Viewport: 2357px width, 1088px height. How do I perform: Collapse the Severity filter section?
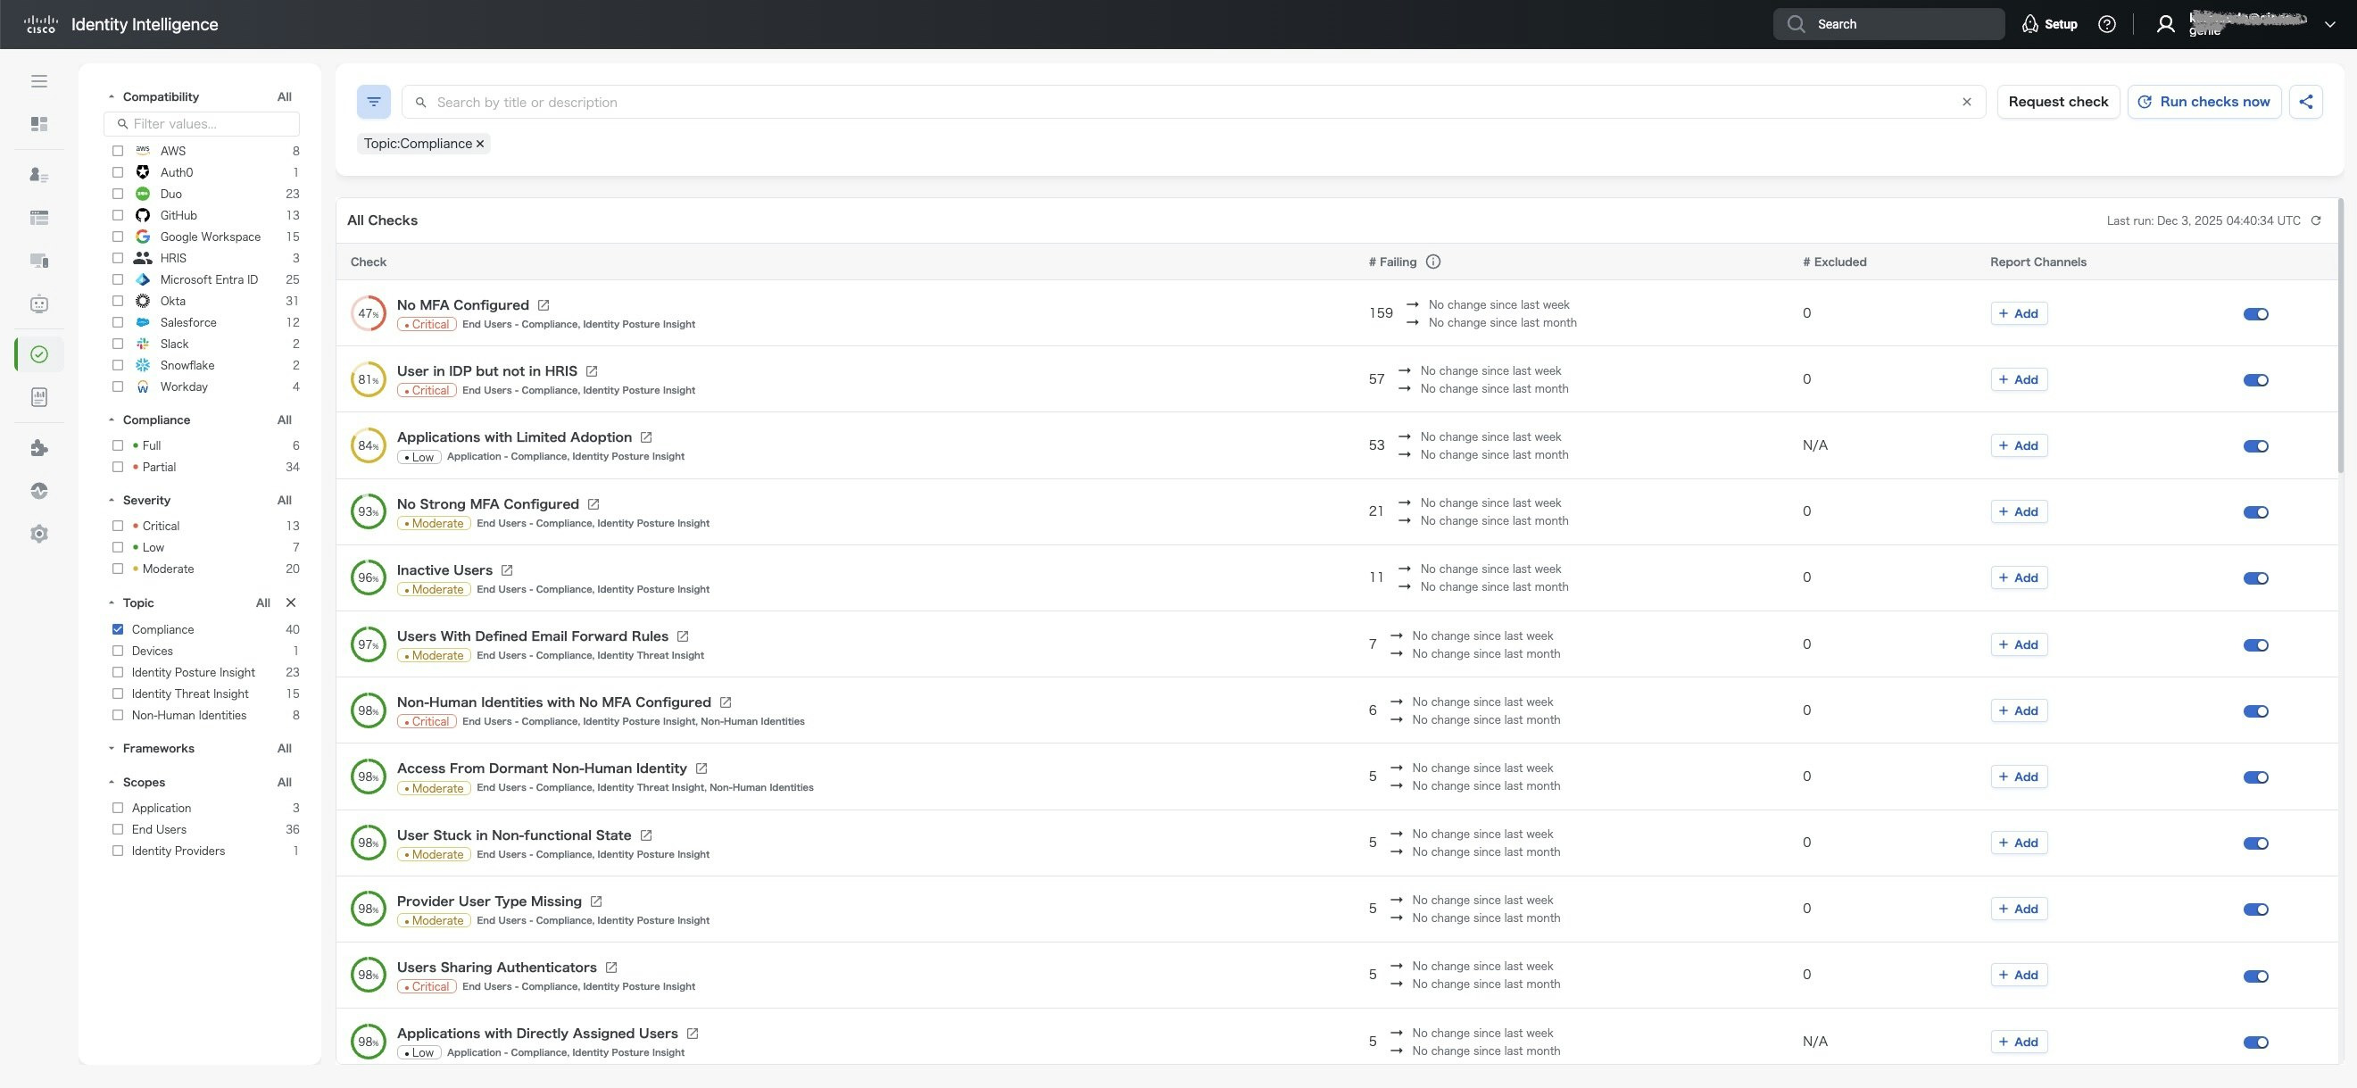click(x=112, y=501)
